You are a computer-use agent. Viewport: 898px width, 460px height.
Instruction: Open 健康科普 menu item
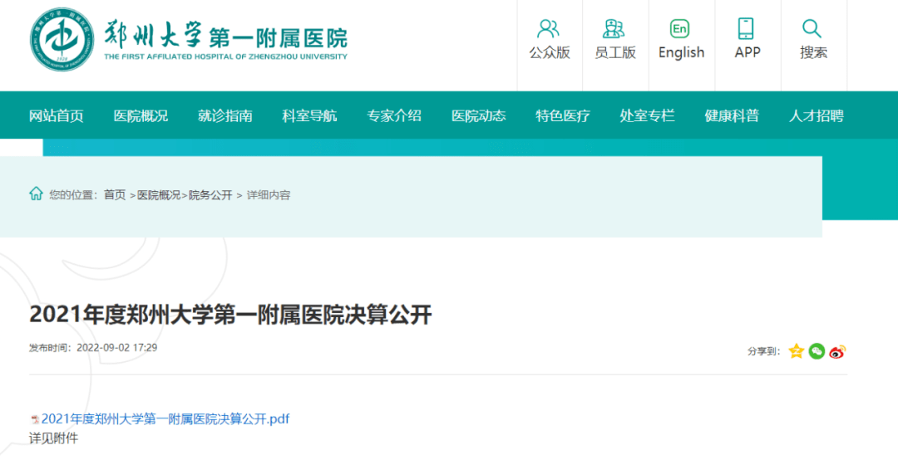point(732,116)
